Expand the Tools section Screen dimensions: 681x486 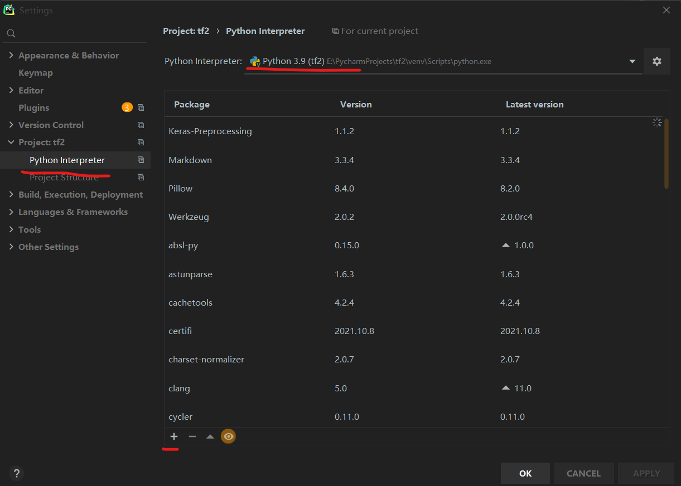click(x=11, y=229)
